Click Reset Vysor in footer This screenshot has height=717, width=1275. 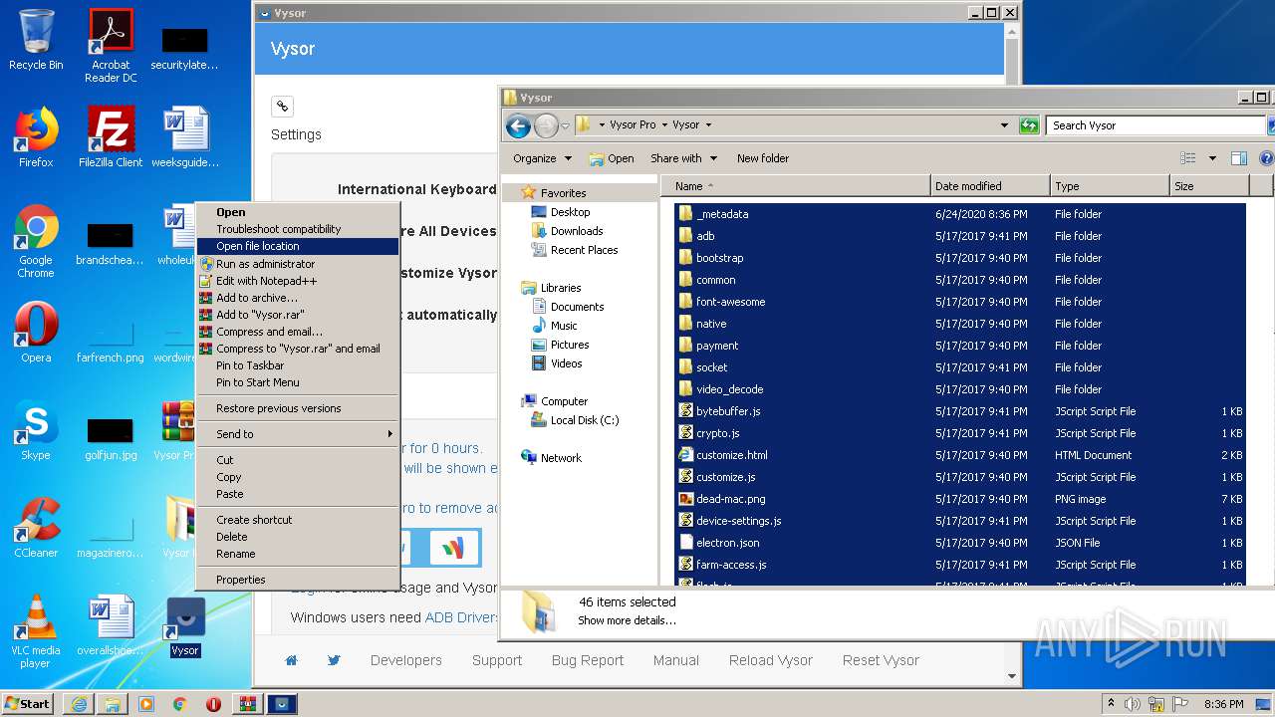[881, 660]
